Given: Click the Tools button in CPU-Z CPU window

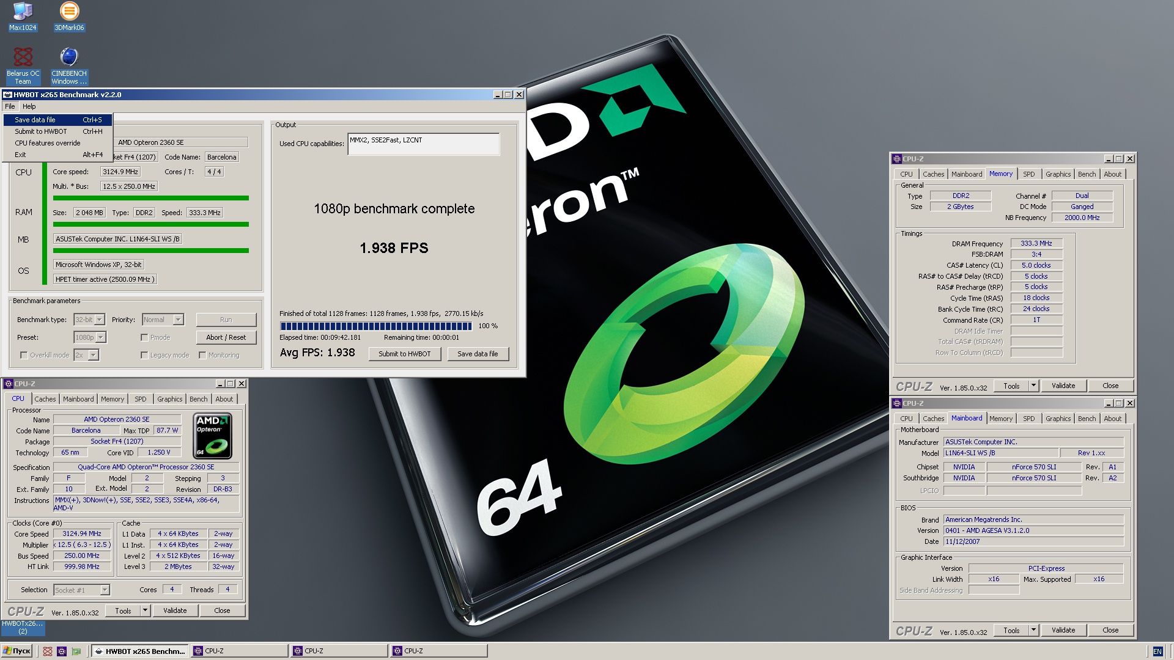Looking at the screenshot, I should point(123,610).
